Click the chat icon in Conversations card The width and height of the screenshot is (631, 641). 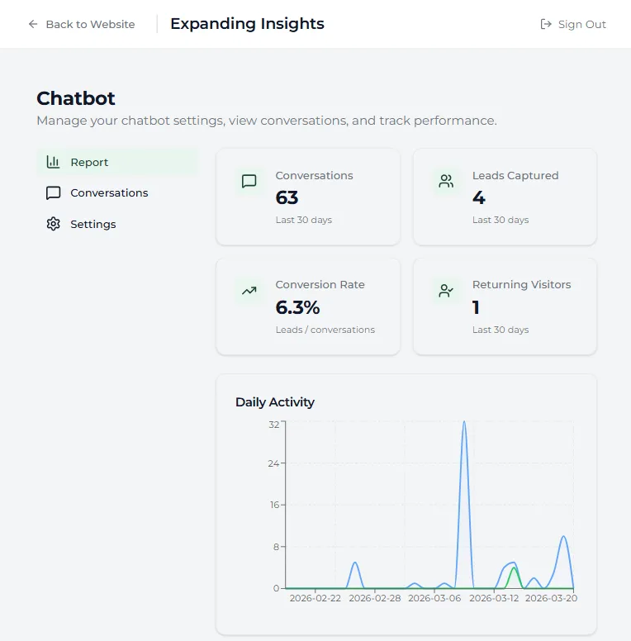249,182
